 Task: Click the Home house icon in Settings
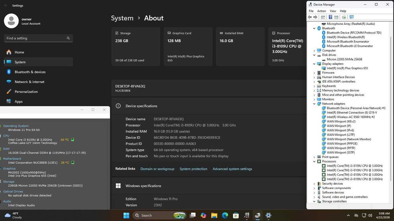pos(9,52)
